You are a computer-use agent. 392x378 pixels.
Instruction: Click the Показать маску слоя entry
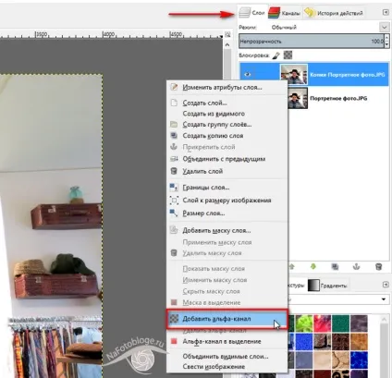coord(227,269)
